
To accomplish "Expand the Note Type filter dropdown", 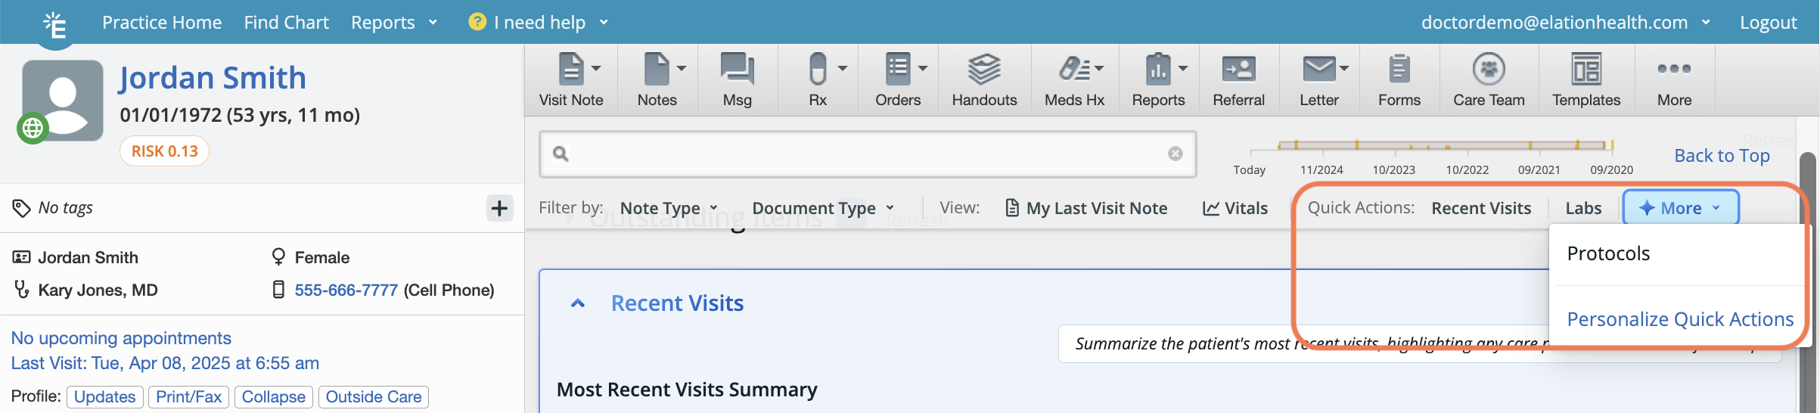I will click(x=669, y=208).
